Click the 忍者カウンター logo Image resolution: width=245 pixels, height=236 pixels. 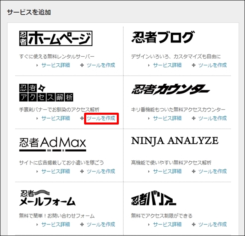171,89
